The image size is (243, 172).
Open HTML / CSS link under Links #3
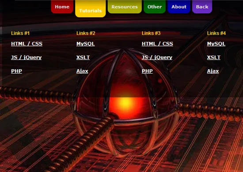coord(157,44)
